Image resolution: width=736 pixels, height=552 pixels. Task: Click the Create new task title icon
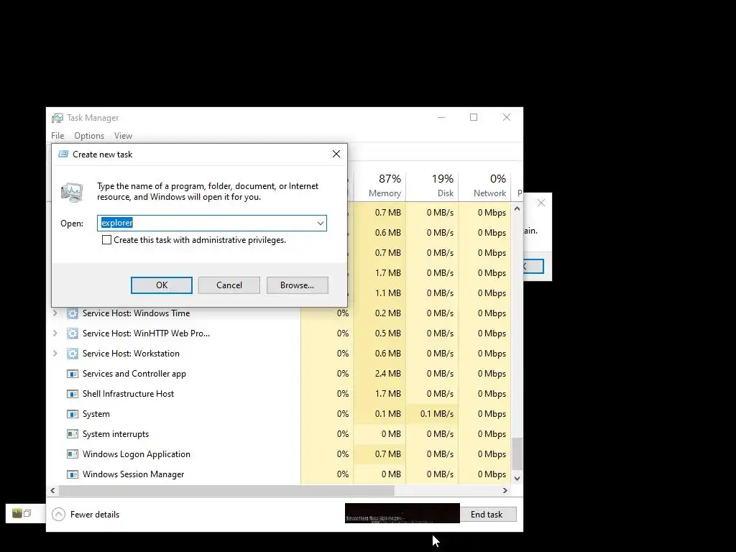click(x=63, y=154)
